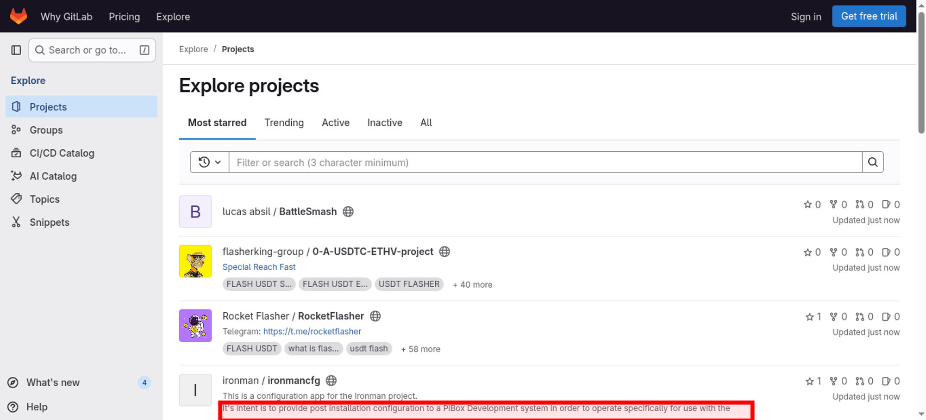Click the star count on ironmancfg row
This screenshot has height=420, width=926.
pyautogui.click(x=813, y=381)
